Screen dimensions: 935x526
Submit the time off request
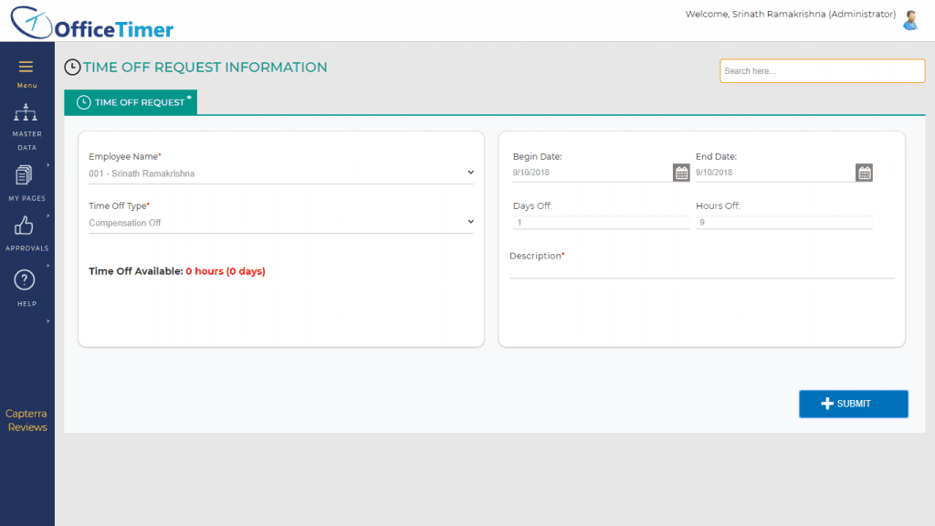pyautogui.click(x=853, y=404)
